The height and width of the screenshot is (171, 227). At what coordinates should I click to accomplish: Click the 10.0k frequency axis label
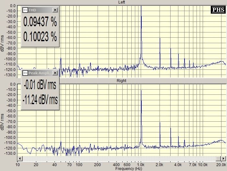[x=203, y=165]
